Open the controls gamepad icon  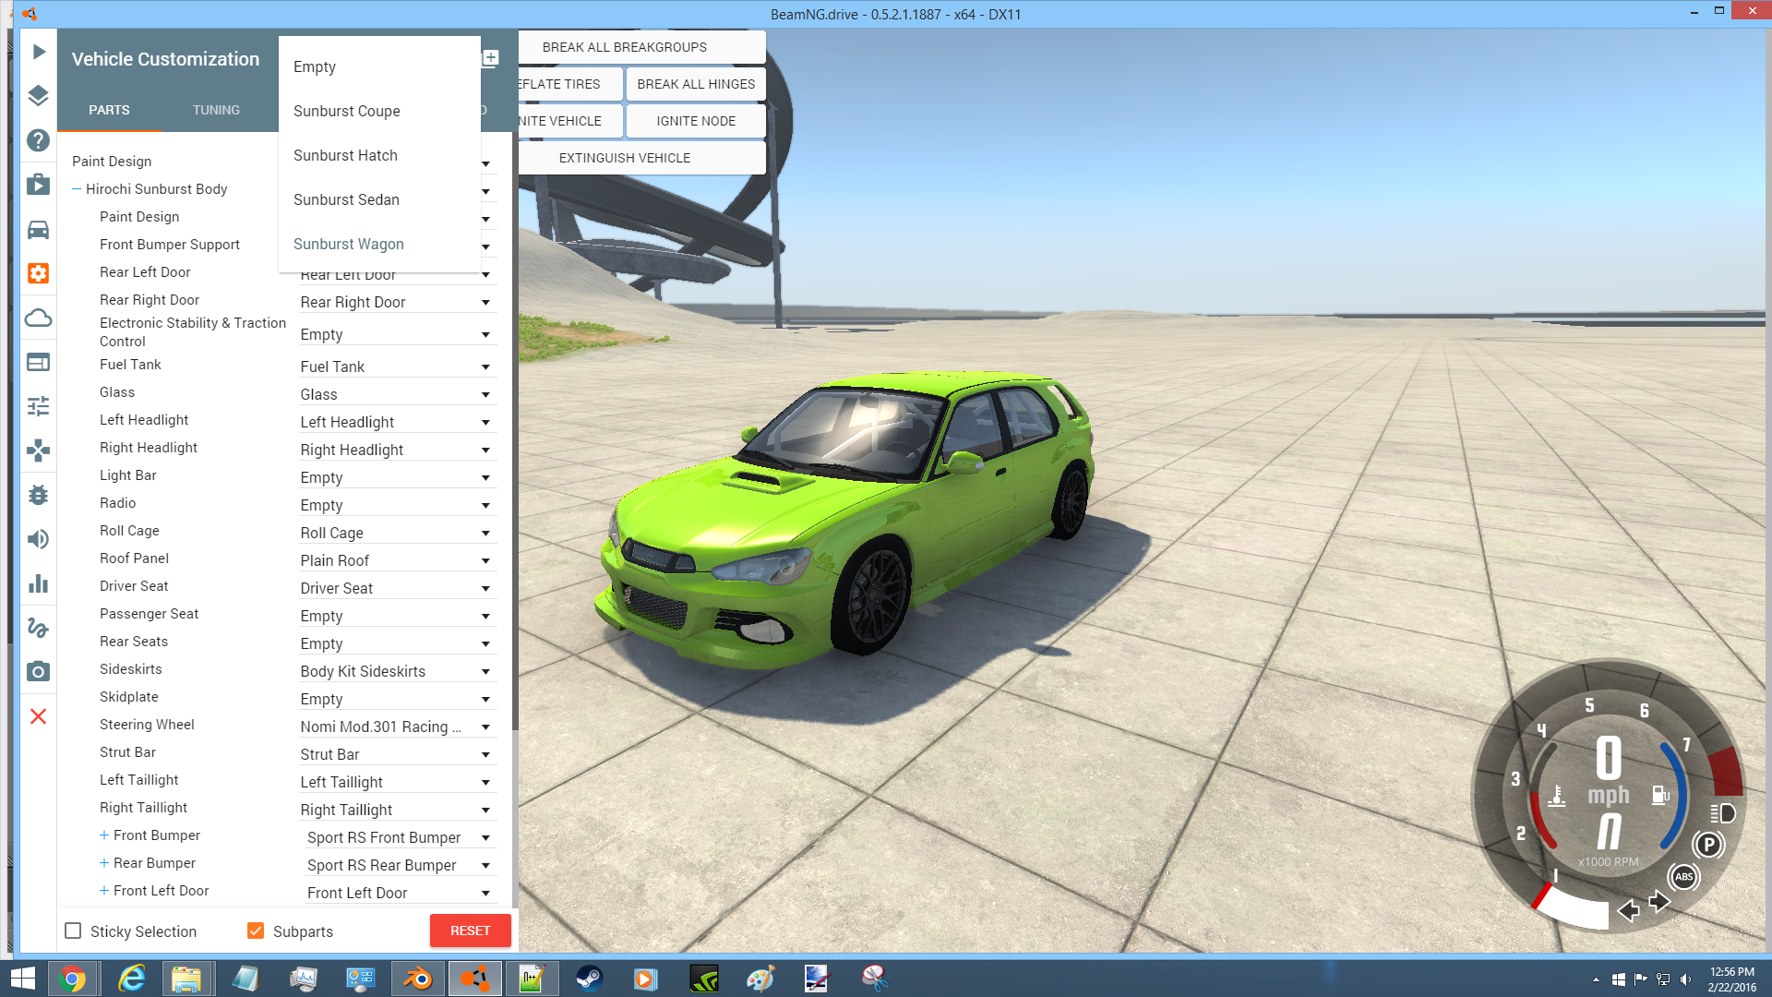(x=38, y=450)
